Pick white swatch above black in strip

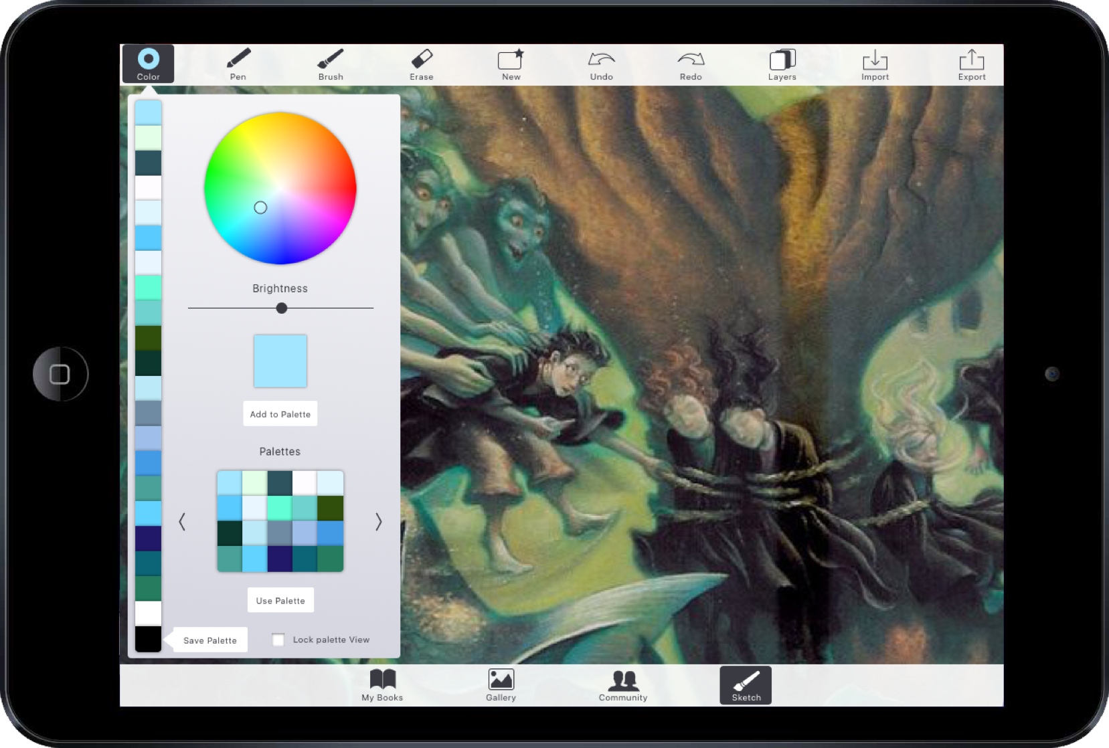148,614
